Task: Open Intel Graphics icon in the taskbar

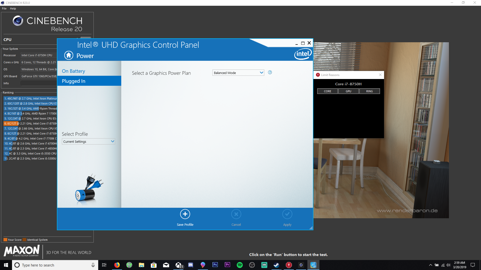Action: click(x=313, y=265)
